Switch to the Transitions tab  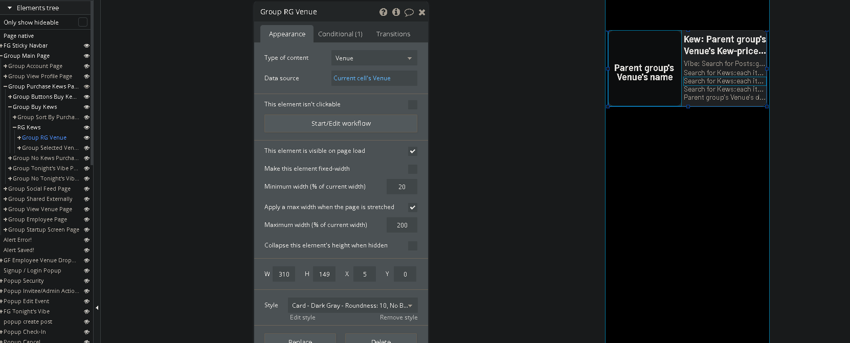(x=393, y=34)
